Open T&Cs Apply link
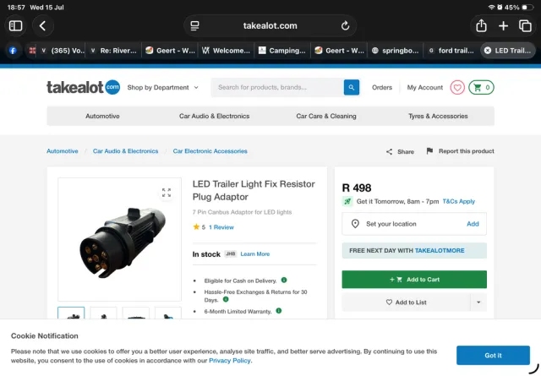Screen dimensions: 541x376 (x=458, y=201)
